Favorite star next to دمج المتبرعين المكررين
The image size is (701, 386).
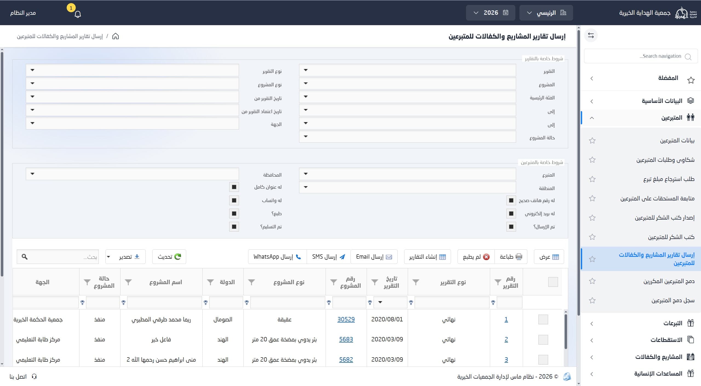(592, 281)
